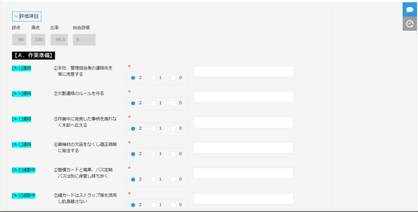Viewport: 418px width, 212px height.
Task: Select score 0 for 欠勤連絡のルール item
Action: coord(173,103)
